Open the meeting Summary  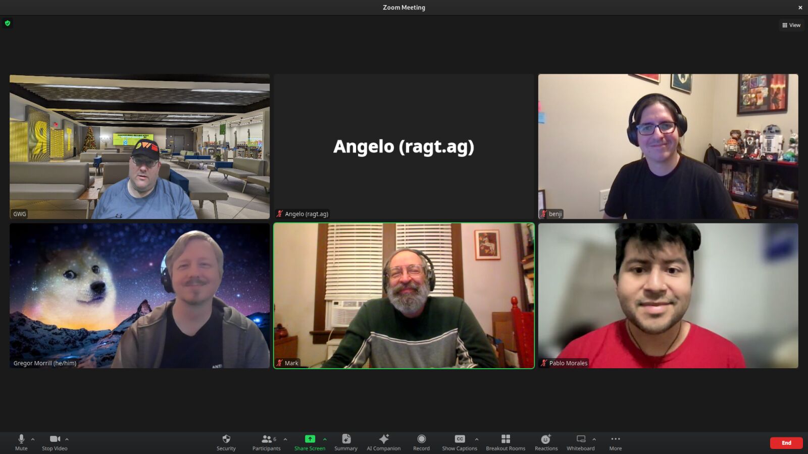tap(346, 442)
